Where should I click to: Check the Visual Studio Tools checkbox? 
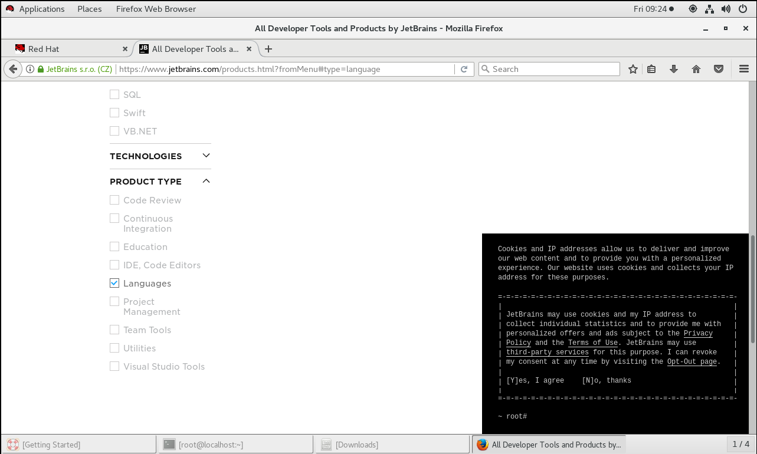[x=114, y=366]
